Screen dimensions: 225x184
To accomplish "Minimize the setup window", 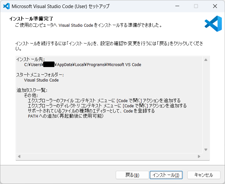I will point(177,6).
